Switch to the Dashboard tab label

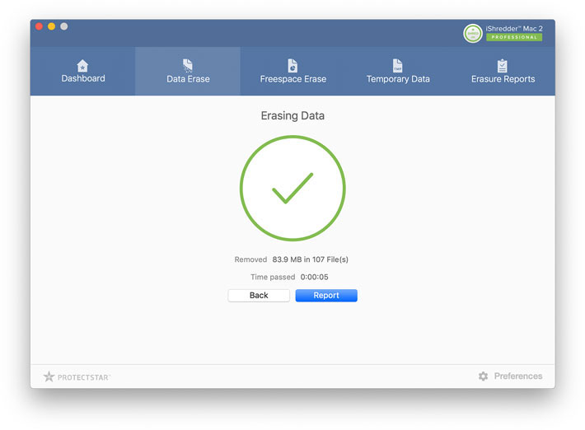(83, 79)
